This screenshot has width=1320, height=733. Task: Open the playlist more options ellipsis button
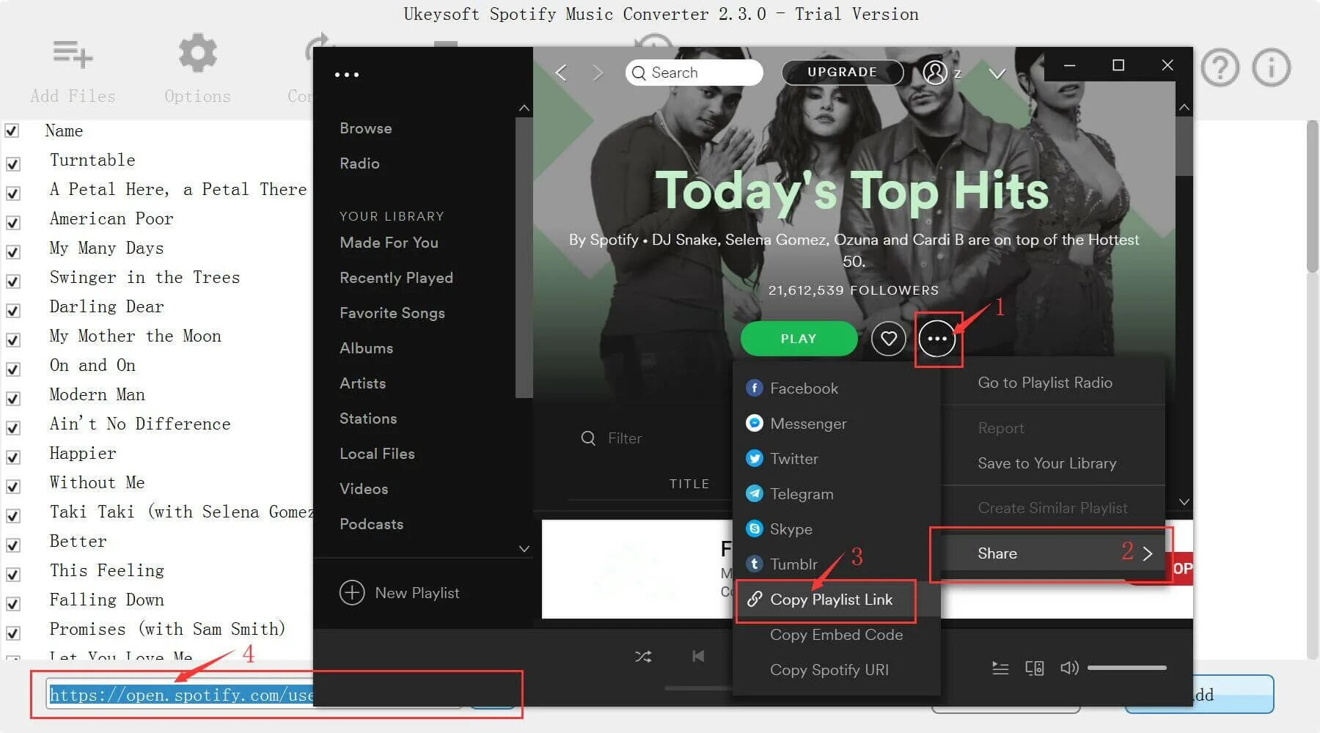(x=937, y=339)
